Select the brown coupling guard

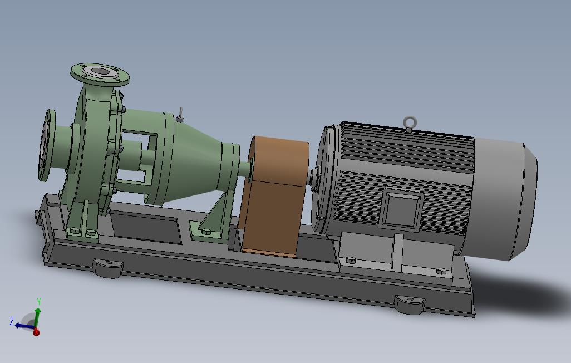pos(274,197)
